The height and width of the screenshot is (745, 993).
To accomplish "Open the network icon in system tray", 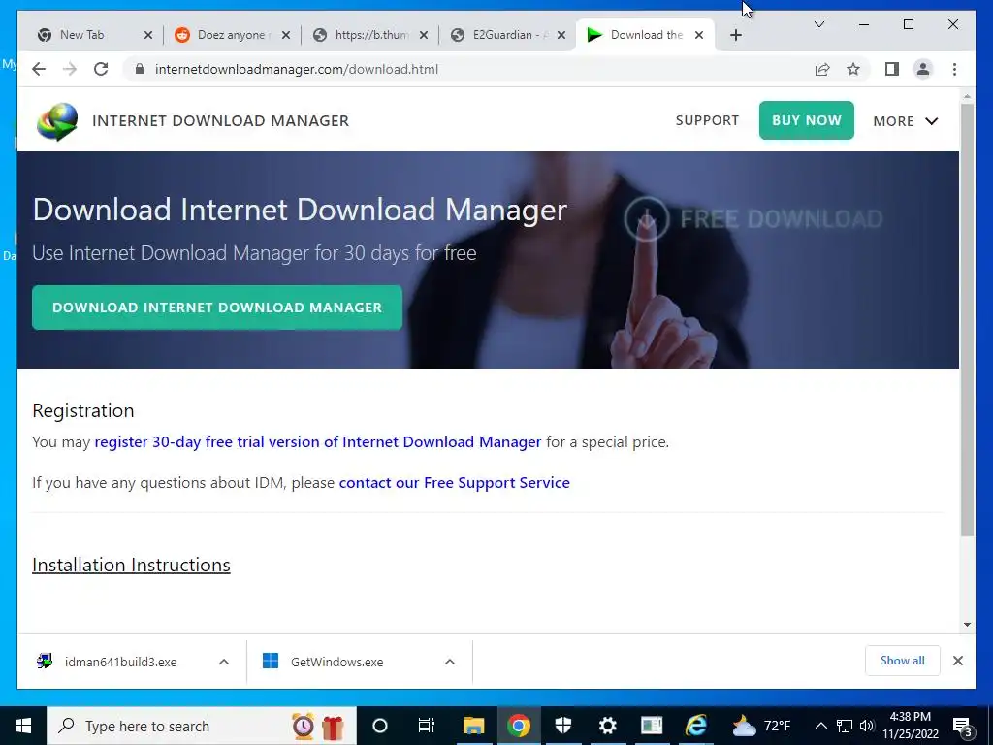I will (845, 726).
